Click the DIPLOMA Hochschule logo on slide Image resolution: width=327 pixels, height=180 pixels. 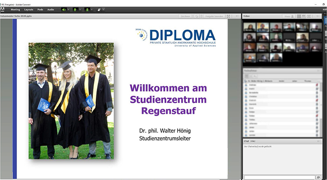[175, 38]
